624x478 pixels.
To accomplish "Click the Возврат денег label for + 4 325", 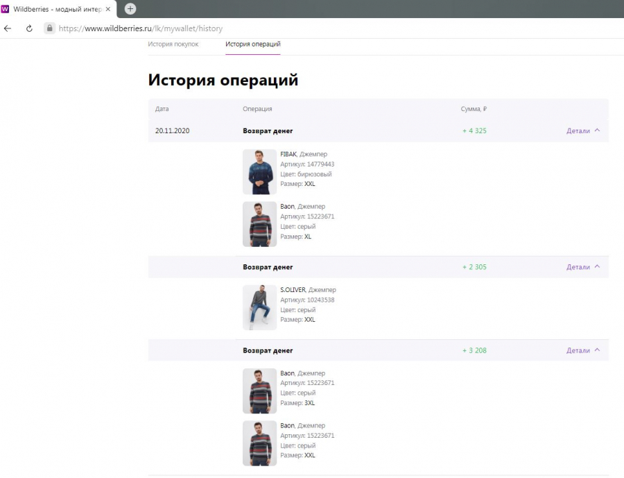I will [268, 130].
